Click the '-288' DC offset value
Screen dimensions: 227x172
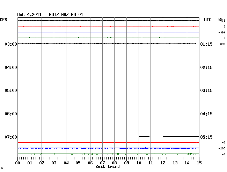[222, 148]
